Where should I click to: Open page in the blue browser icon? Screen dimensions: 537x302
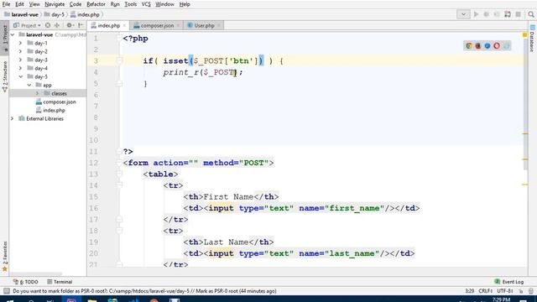487,46
